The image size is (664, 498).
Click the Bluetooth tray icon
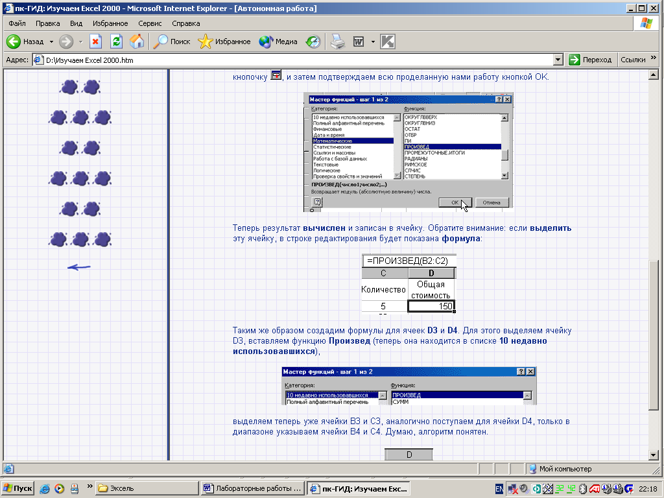point(583,489)
